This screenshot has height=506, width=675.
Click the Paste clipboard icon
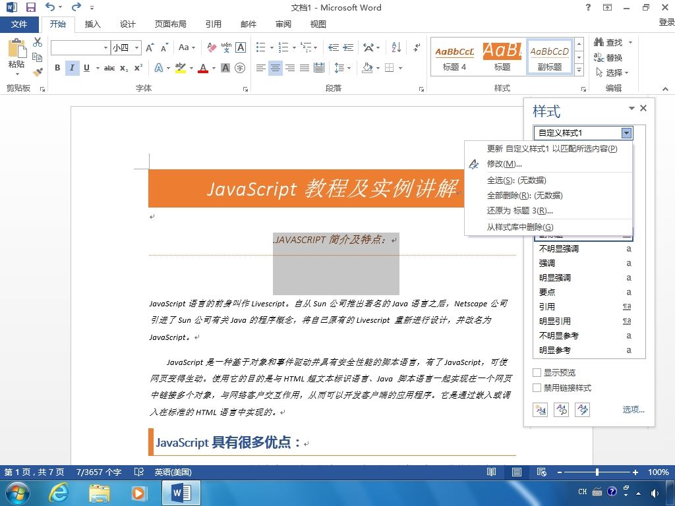[x=16, y=47]
